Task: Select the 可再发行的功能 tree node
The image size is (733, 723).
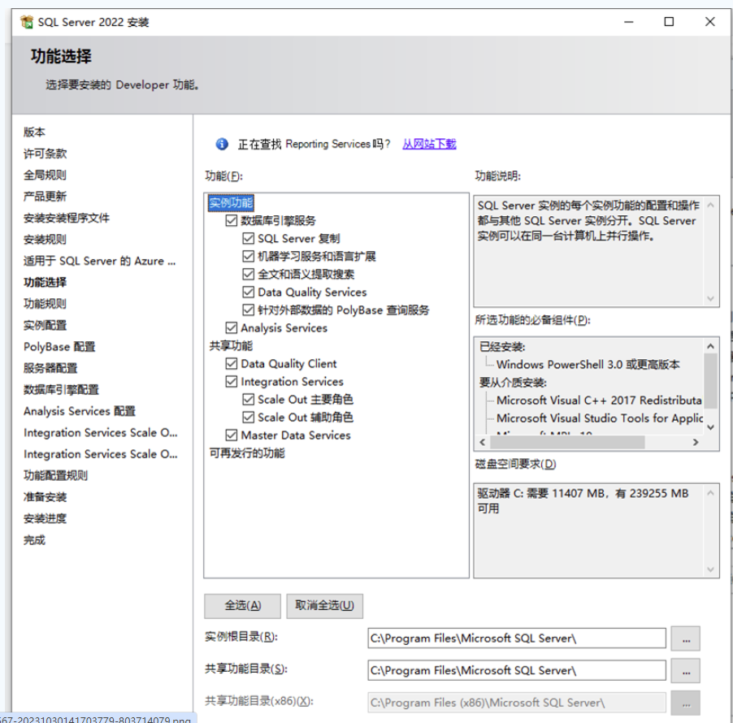Action: 247,452
